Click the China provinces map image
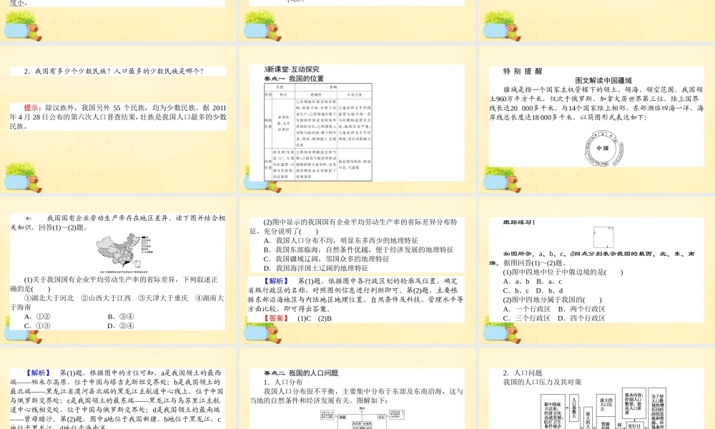 (x=124, y=252)
